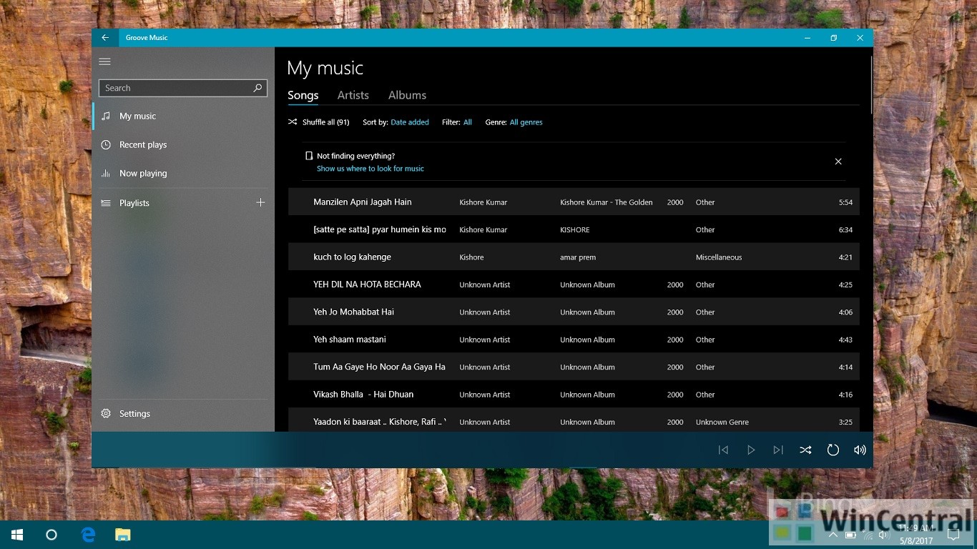Open the volume control
Viewport: 977px width, 549px height.
click(860, 450)
